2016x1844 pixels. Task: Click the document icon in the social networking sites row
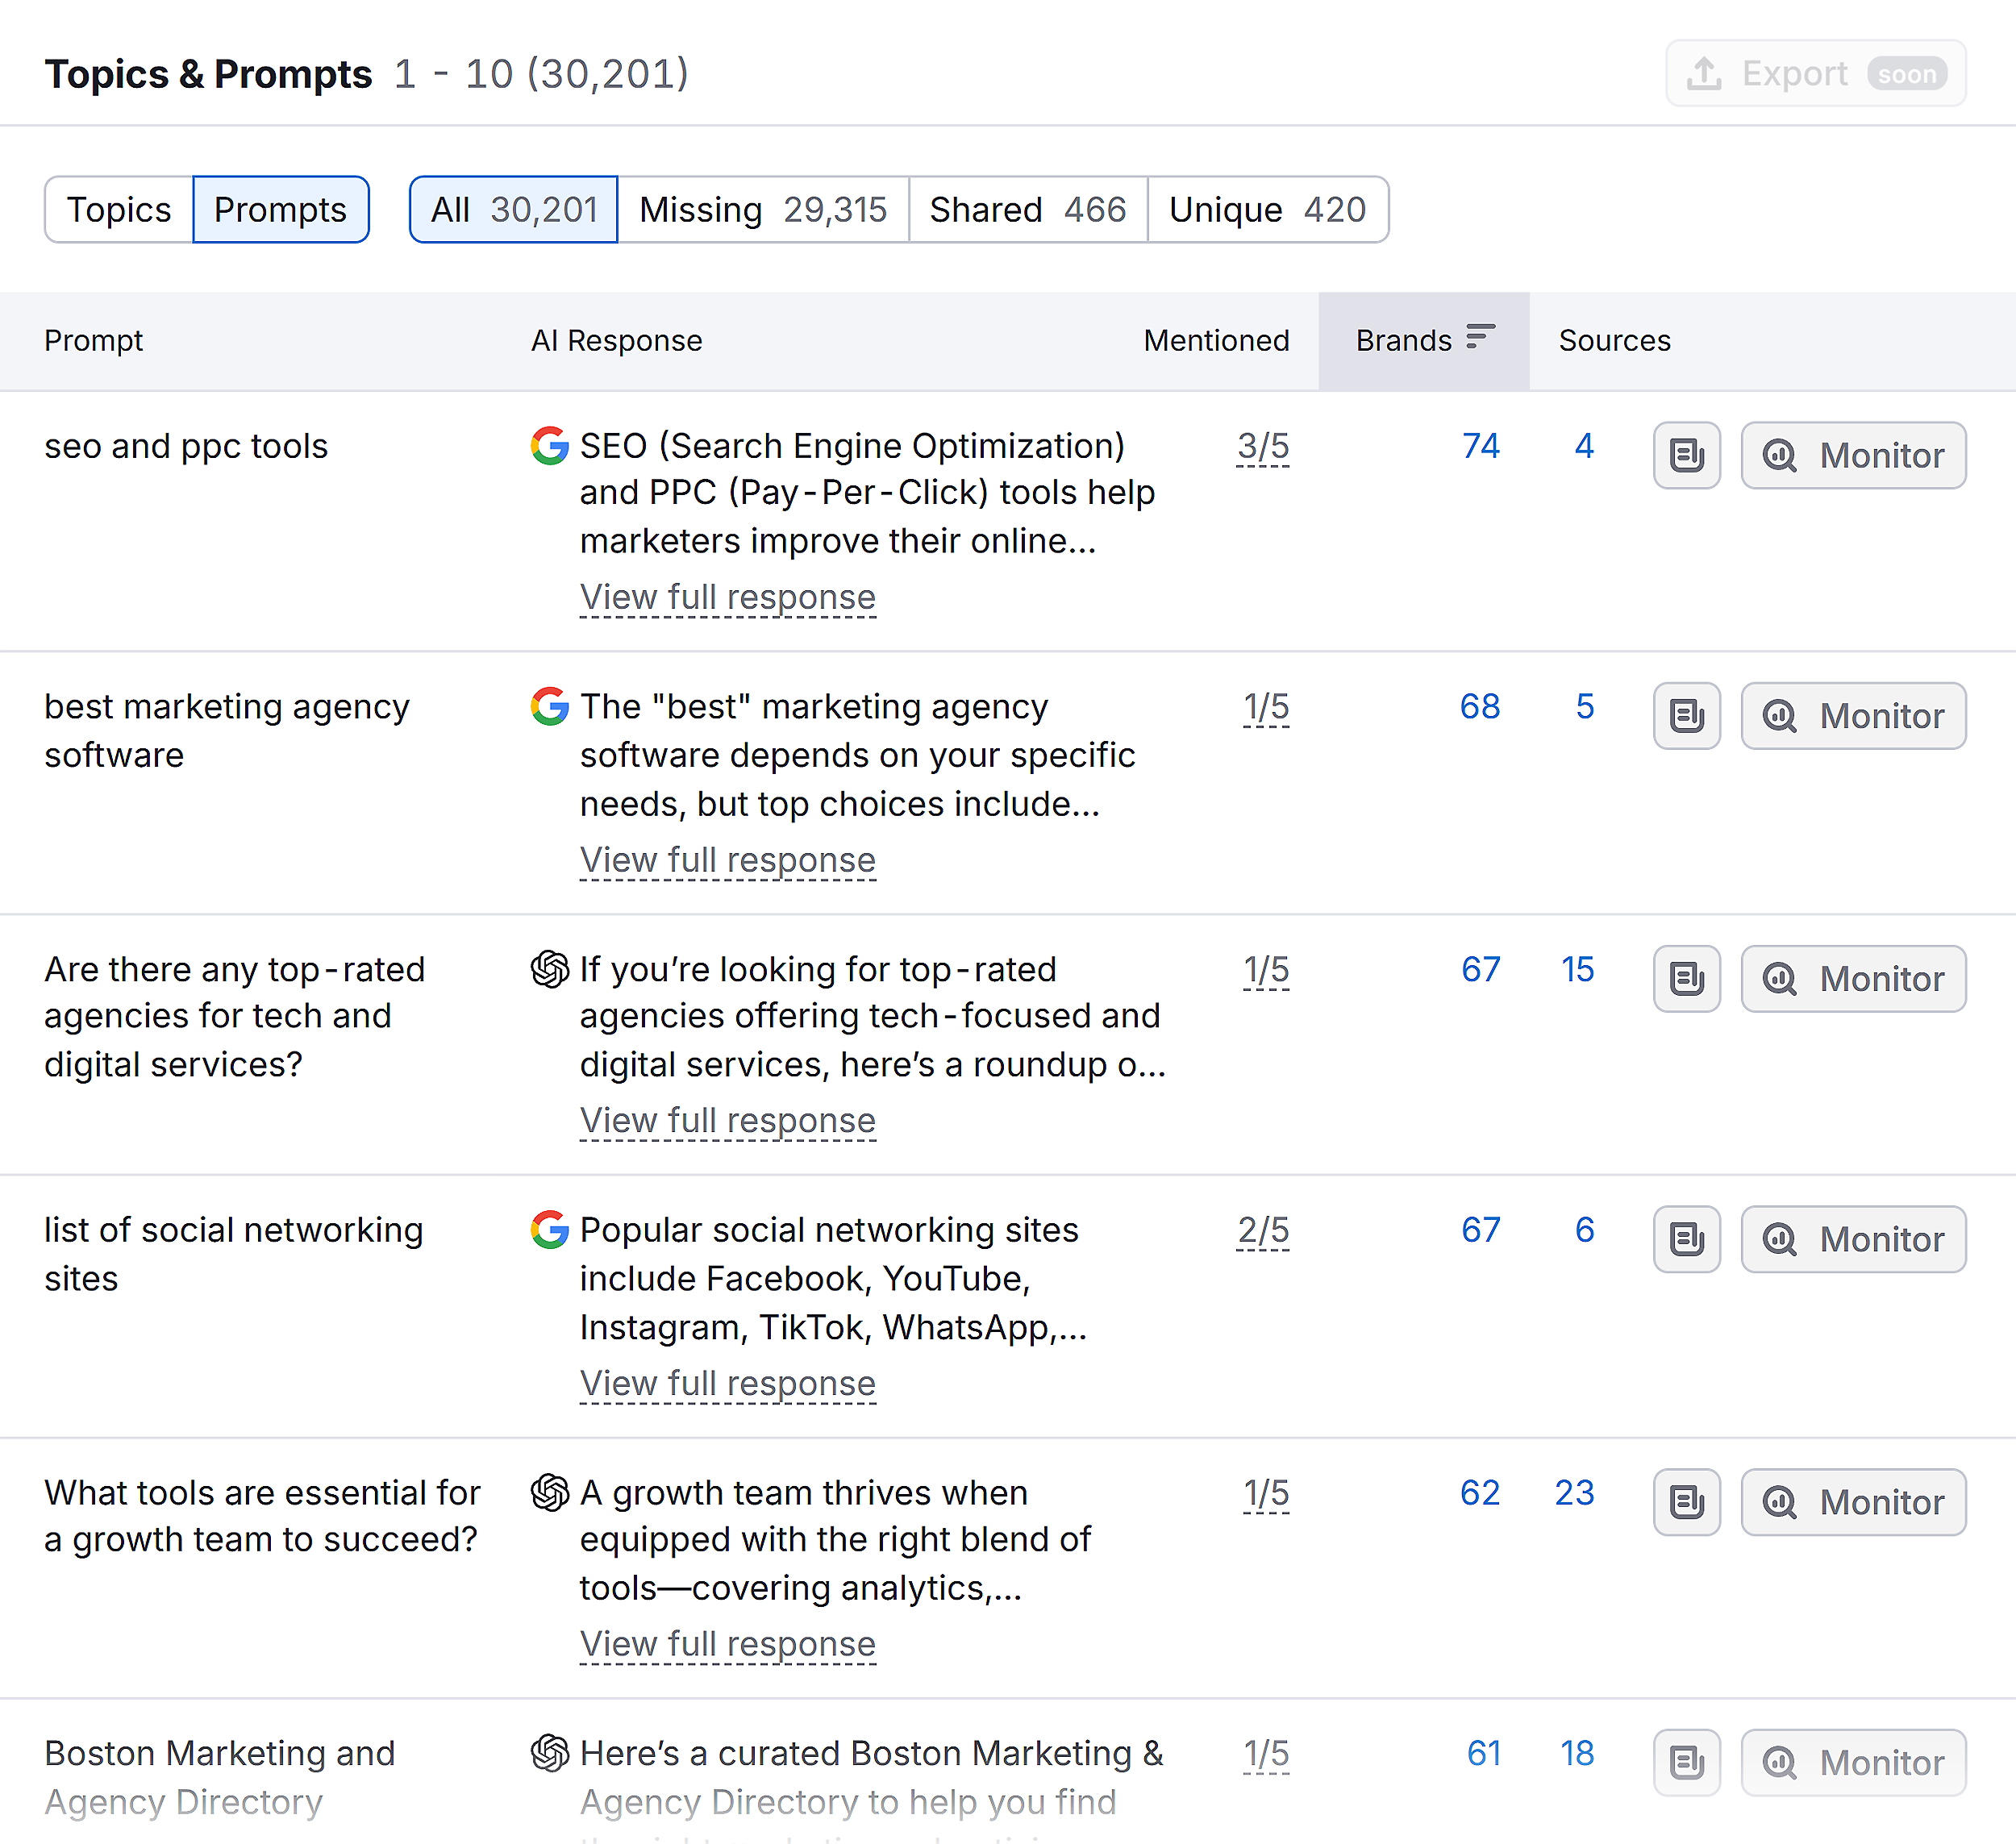pyautogui.click(x=1686, y=1239)
